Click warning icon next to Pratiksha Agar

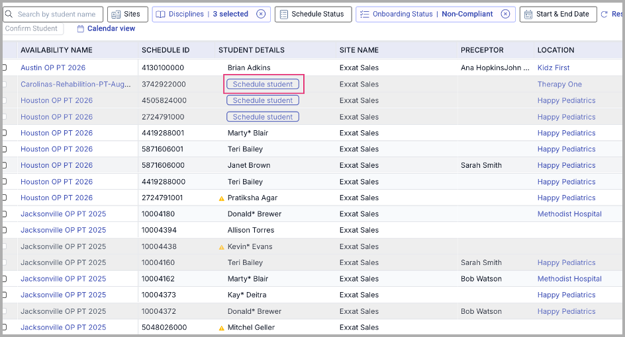click(222, 198)
